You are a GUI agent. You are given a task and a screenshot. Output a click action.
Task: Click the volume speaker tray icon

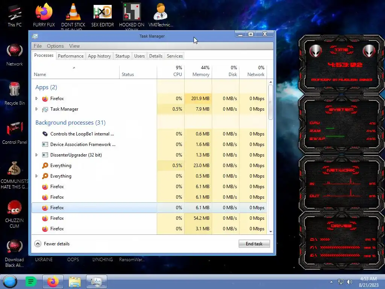350,281
